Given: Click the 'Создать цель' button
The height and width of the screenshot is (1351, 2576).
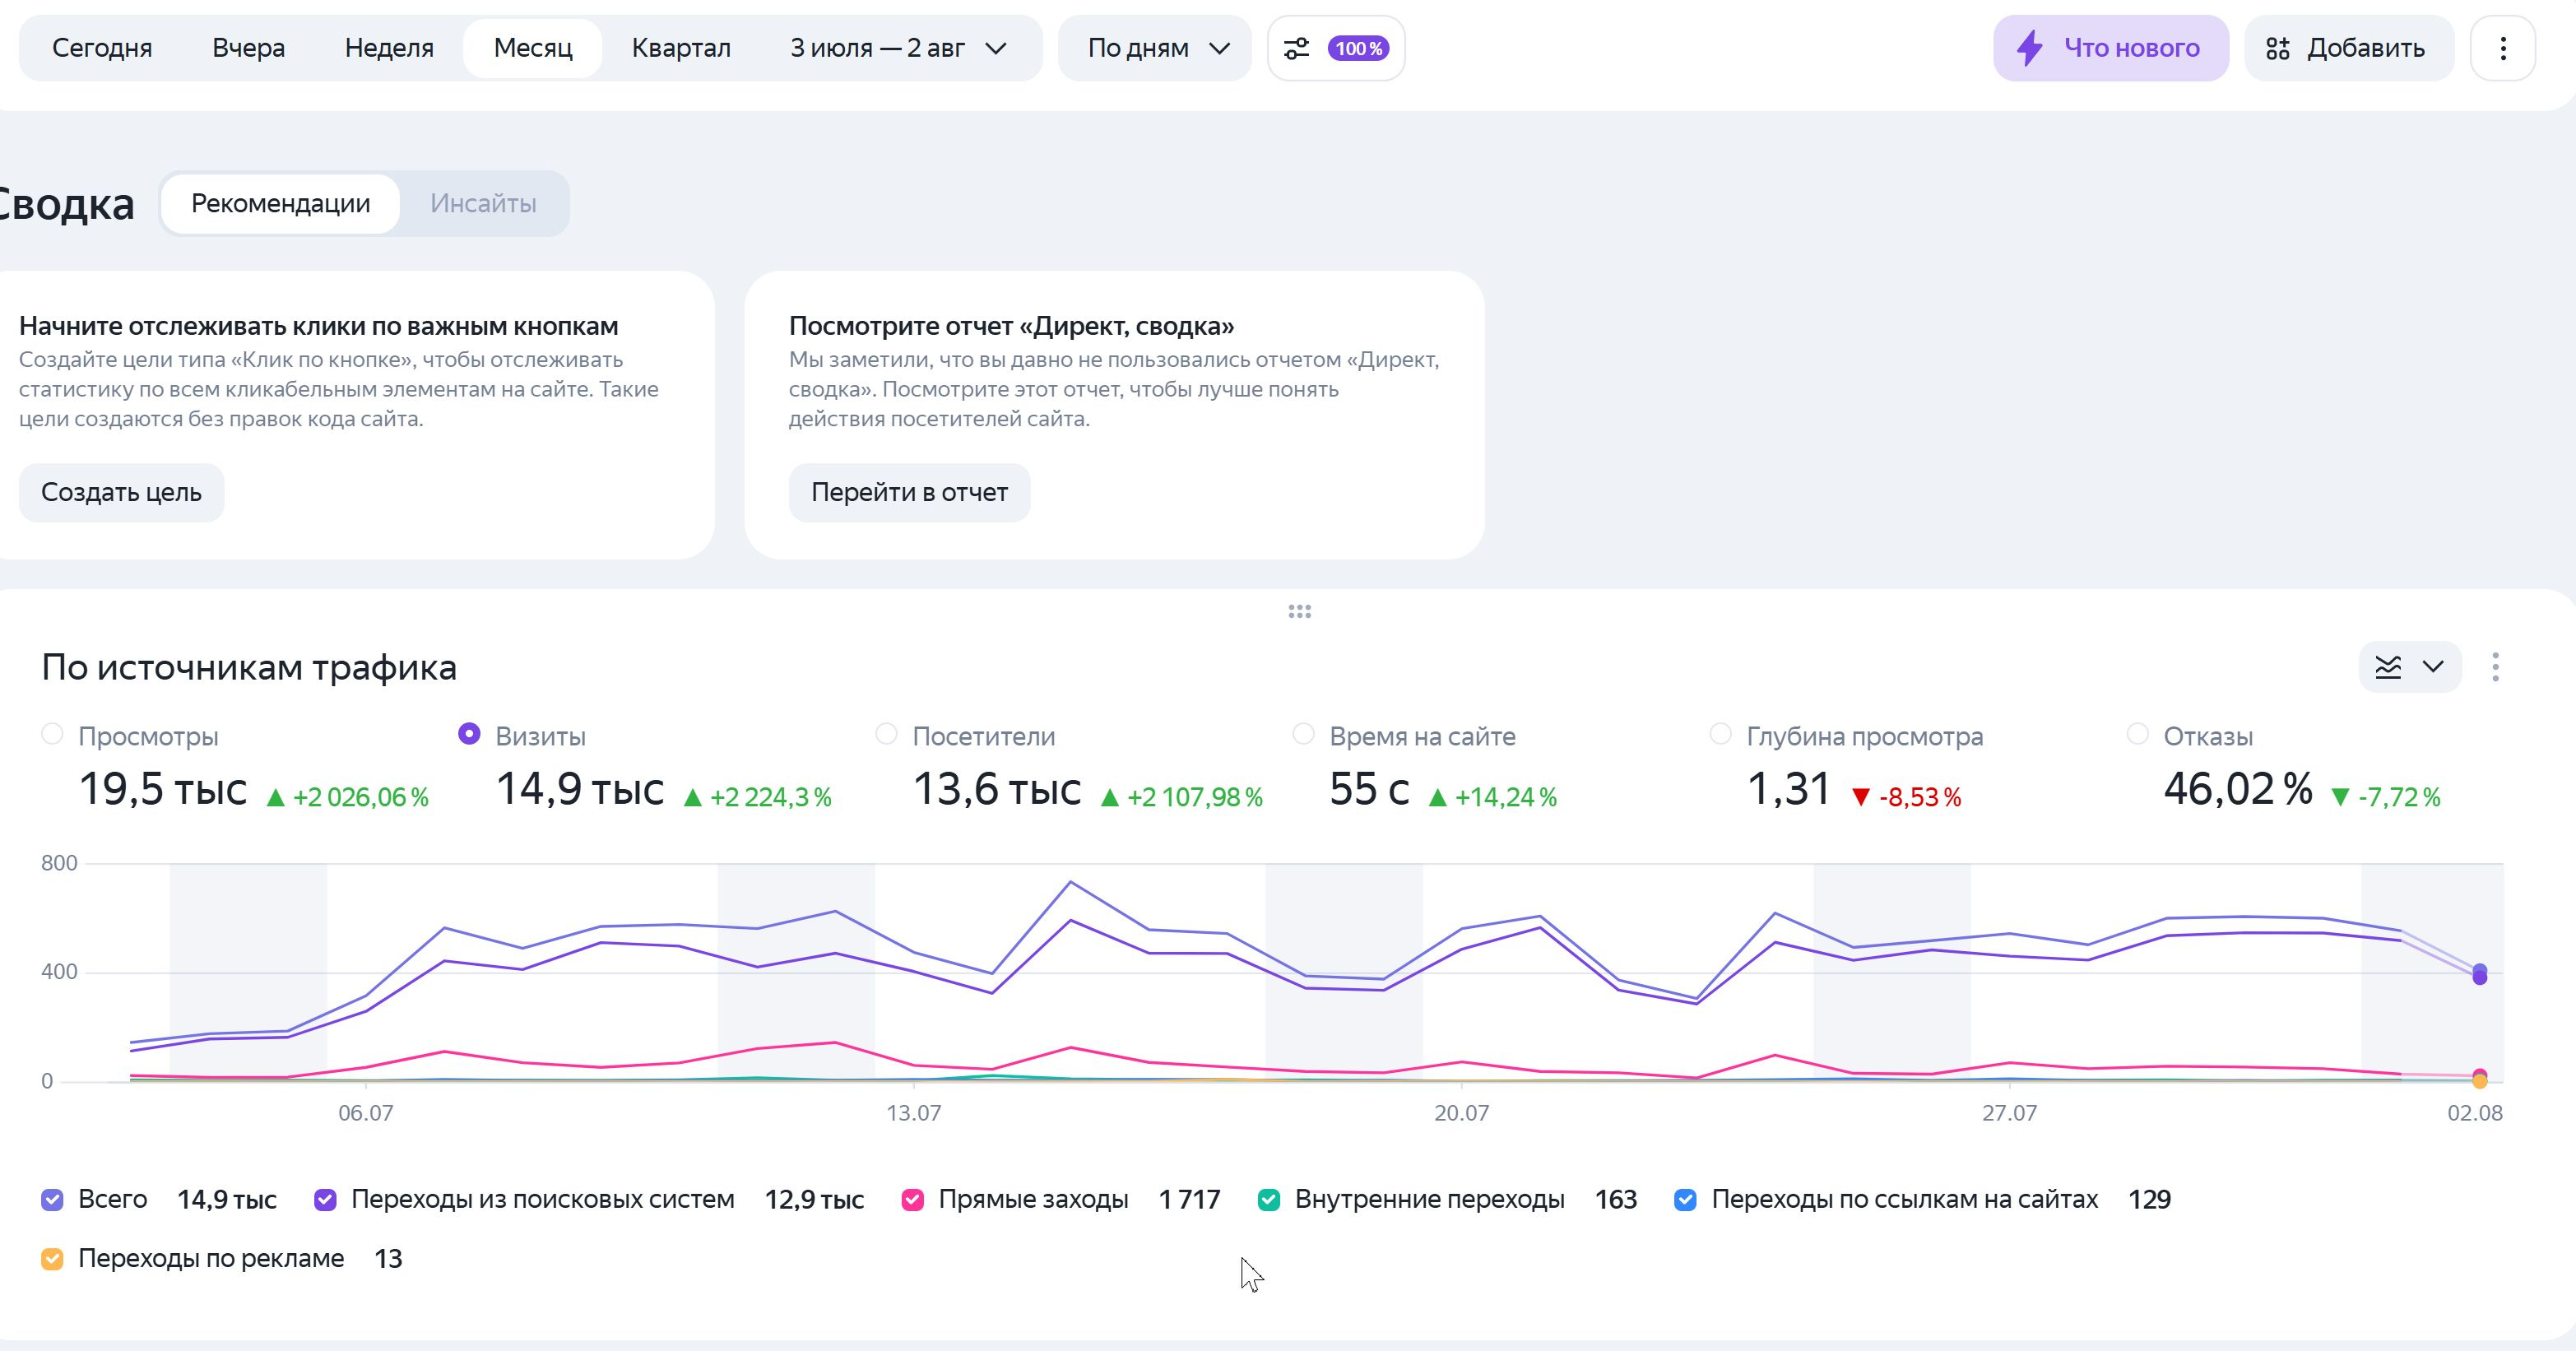Looking at the screenshot, I should 121,492.
